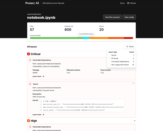
Task: Tick the Non-supported license checkbox
Action: pos(109,65)
